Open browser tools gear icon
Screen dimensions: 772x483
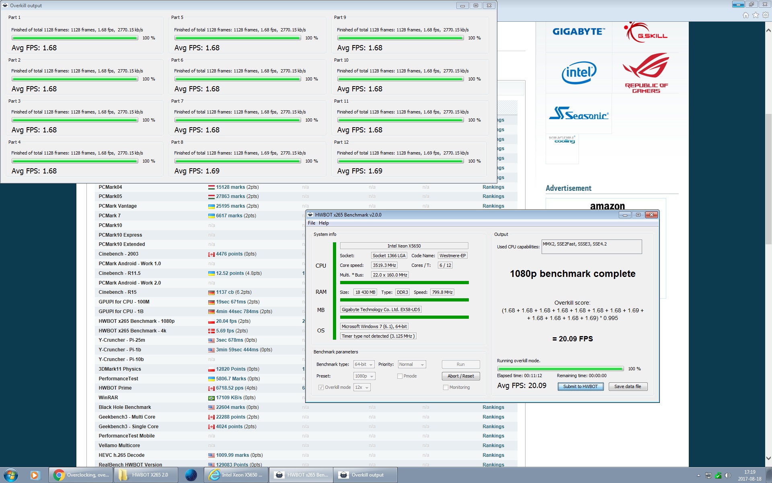[x=766, y=15]
